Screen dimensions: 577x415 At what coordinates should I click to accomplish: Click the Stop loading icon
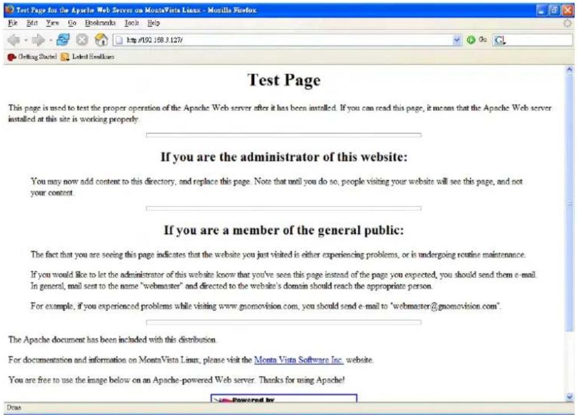(x=82, y=40)
